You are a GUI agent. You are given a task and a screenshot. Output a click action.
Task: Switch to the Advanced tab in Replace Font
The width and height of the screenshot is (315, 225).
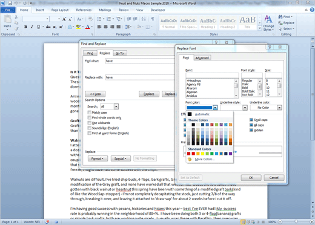point(202,58)
